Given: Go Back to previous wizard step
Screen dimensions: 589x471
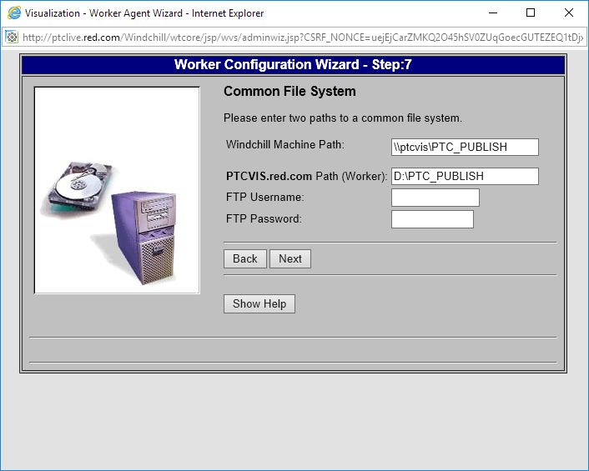Looking at the screenshot, I should click(245, 258).
